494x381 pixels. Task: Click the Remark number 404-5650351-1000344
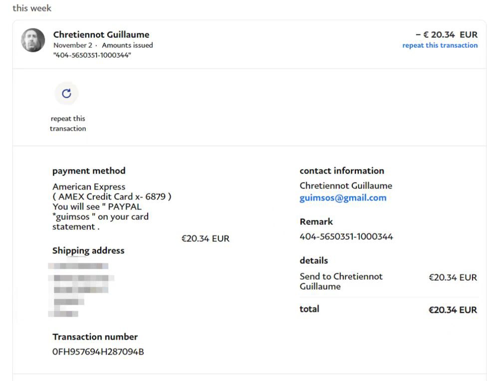click(x=346, y=237)
